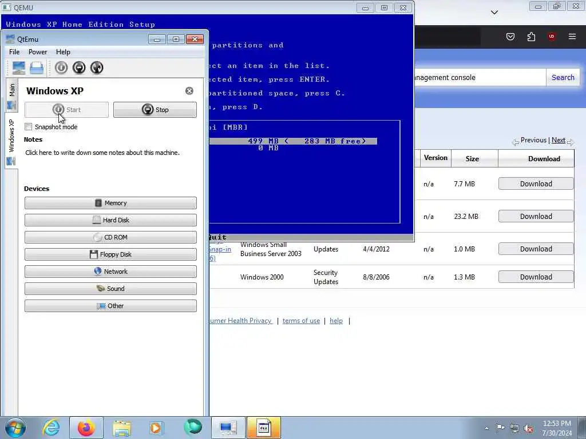
Task: Open the Firefox extensions puzzle icon
Action: click(x=531, y=37)
